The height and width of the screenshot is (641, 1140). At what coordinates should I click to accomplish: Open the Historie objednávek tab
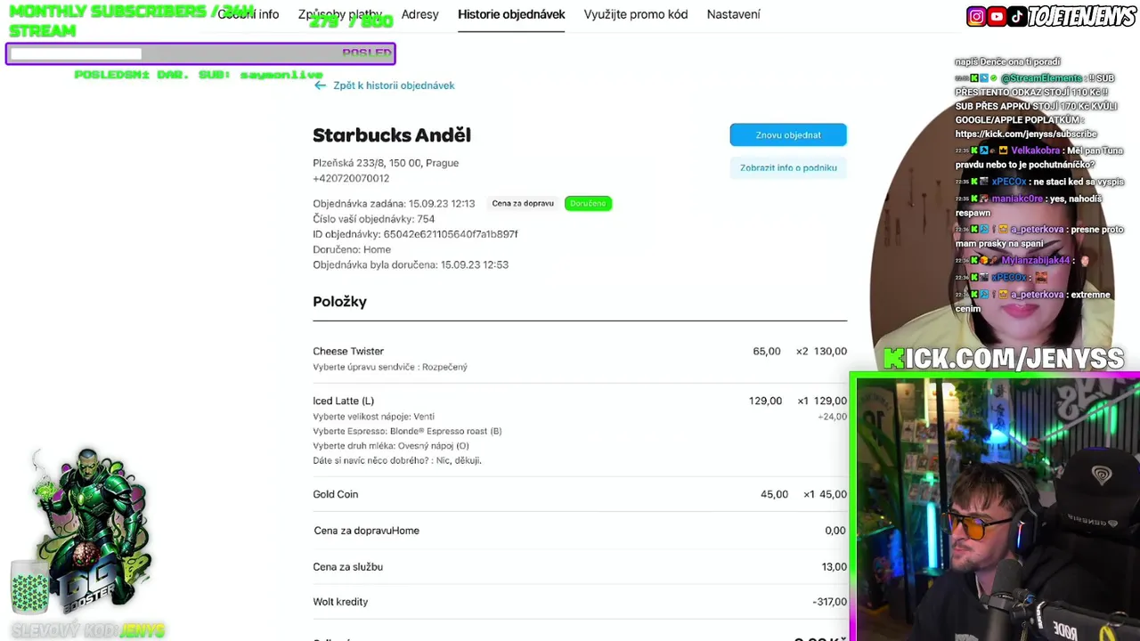click(511, 14)
